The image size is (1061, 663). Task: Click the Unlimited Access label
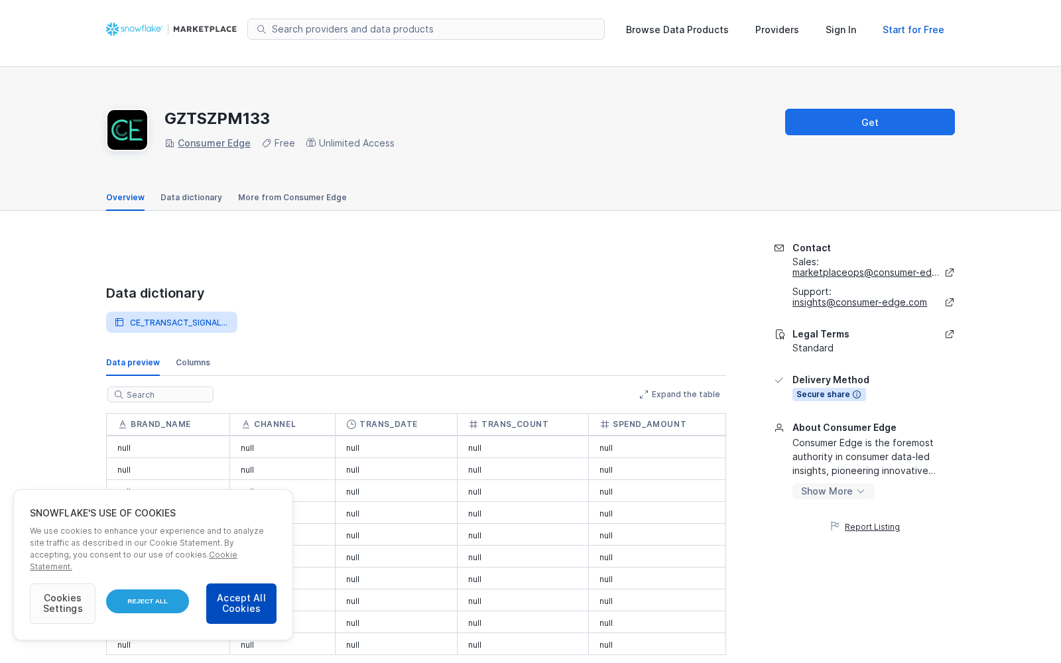[x=357, y=143]
